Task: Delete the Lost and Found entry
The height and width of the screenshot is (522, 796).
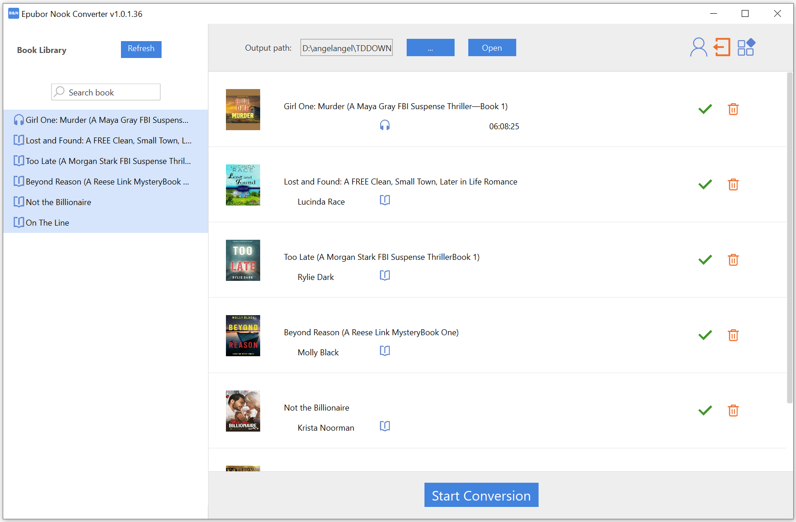Action: (x=733, y=185)
